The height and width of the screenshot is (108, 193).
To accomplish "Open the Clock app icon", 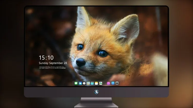I will [x=84, y=83].
